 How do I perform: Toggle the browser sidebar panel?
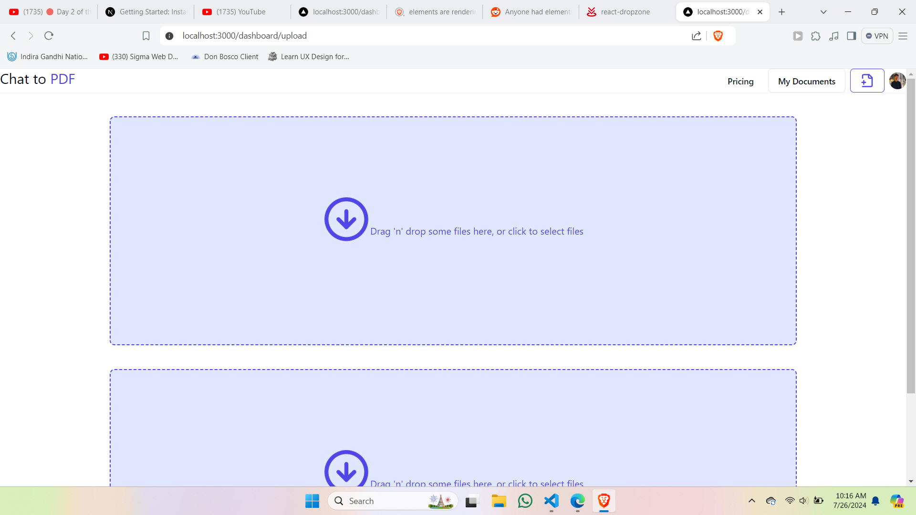[852, 36]
